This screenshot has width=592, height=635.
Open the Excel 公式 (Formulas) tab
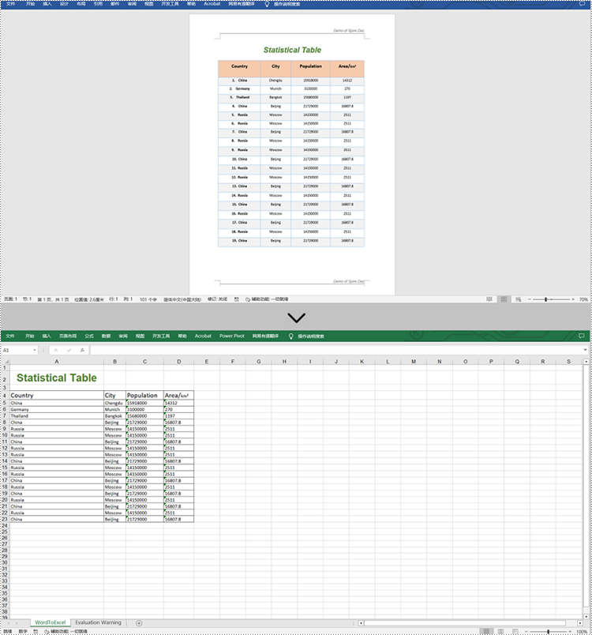point(89,336)
